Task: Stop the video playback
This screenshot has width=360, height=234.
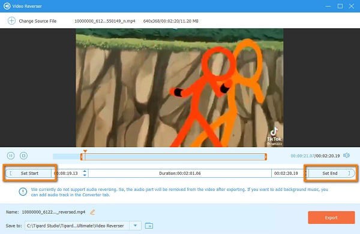Action: click(23, 156)
